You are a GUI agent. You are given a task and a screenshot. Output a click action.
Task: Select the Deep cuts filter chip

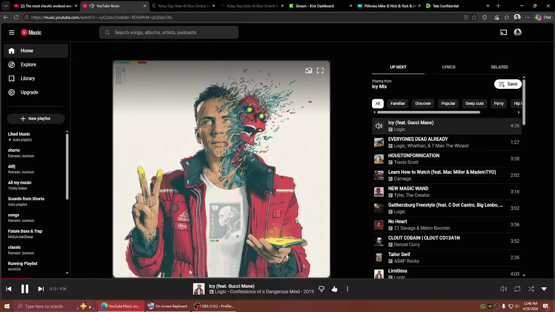tap(474, 104)
